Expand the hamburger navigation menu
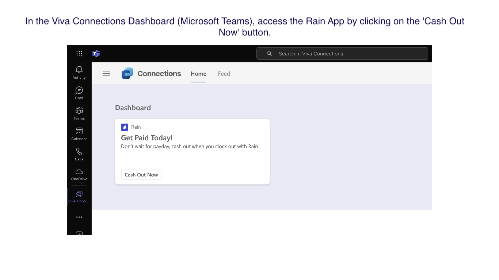The width and height of the screenshot is (499, 280). click(106, 74)
